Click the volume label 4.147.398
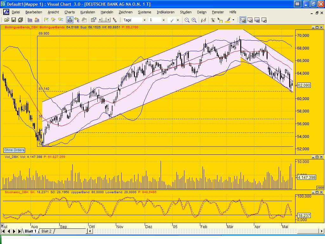325x244 pixels. [x=307, y=178]
